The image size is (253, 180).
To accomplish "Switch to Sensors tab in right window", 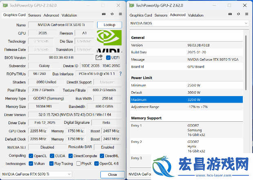I will pos(161,15).
